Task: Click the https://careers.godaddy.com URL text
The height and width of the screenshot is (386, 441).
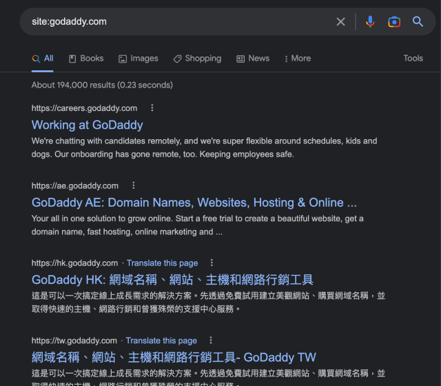Action: [x=84, y=108]
